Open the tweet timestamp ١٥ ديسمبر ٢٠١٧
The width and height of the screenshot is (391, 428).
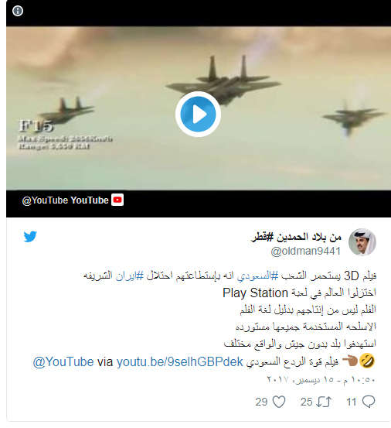pyautogui.click(x=321, y=379)
